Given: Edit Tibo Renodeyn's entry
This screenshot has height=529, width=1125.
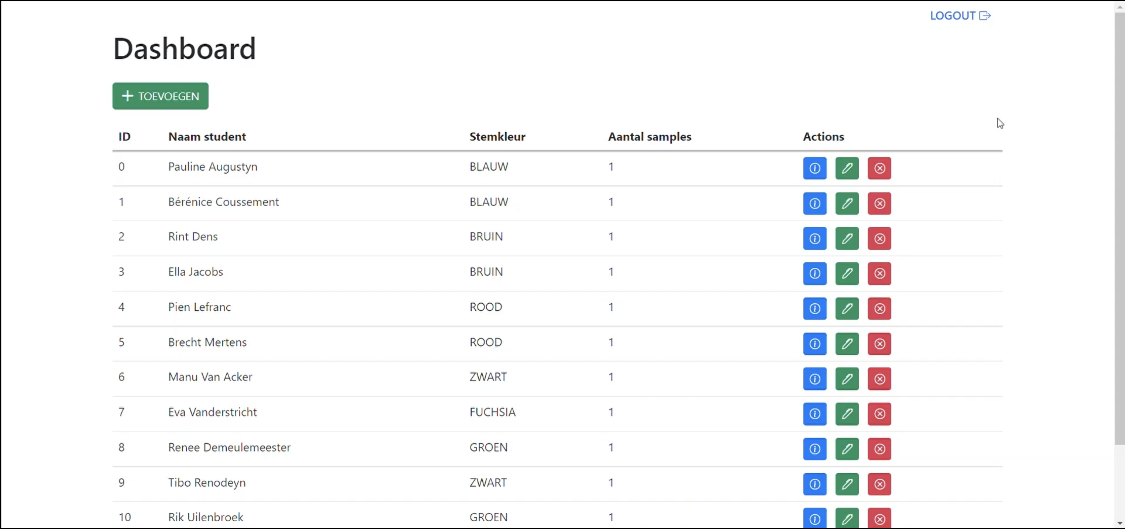Looking at the screenshot, I should coord(847,484).
